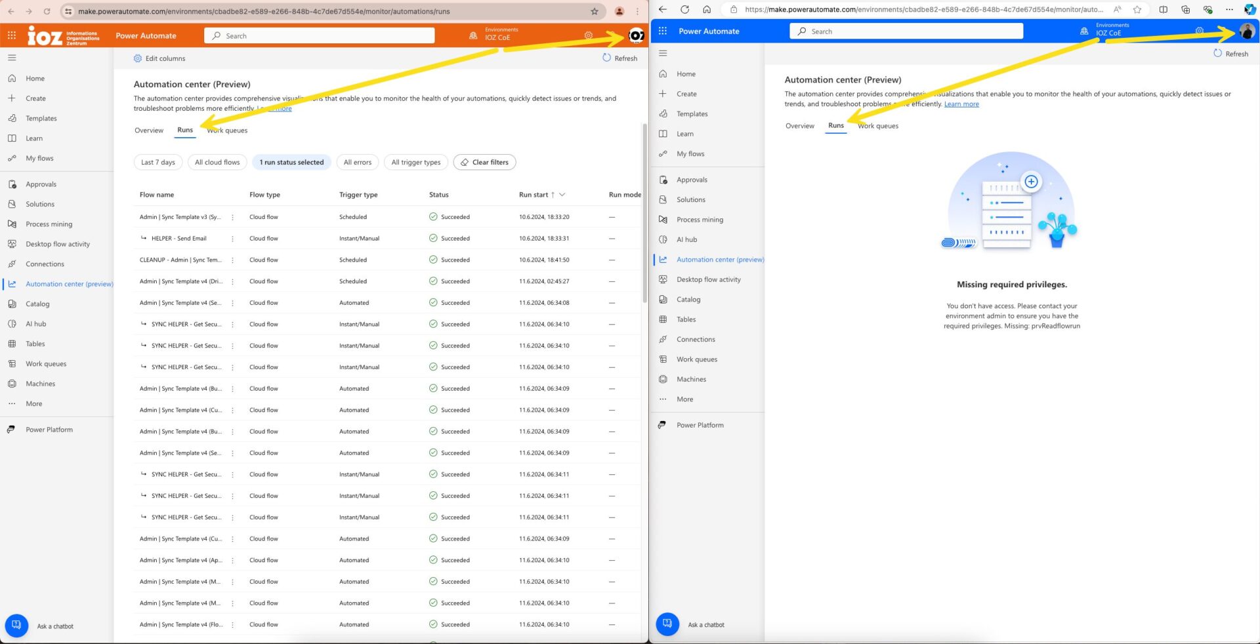Open Environments IOZ CoE picker left window

494,34
